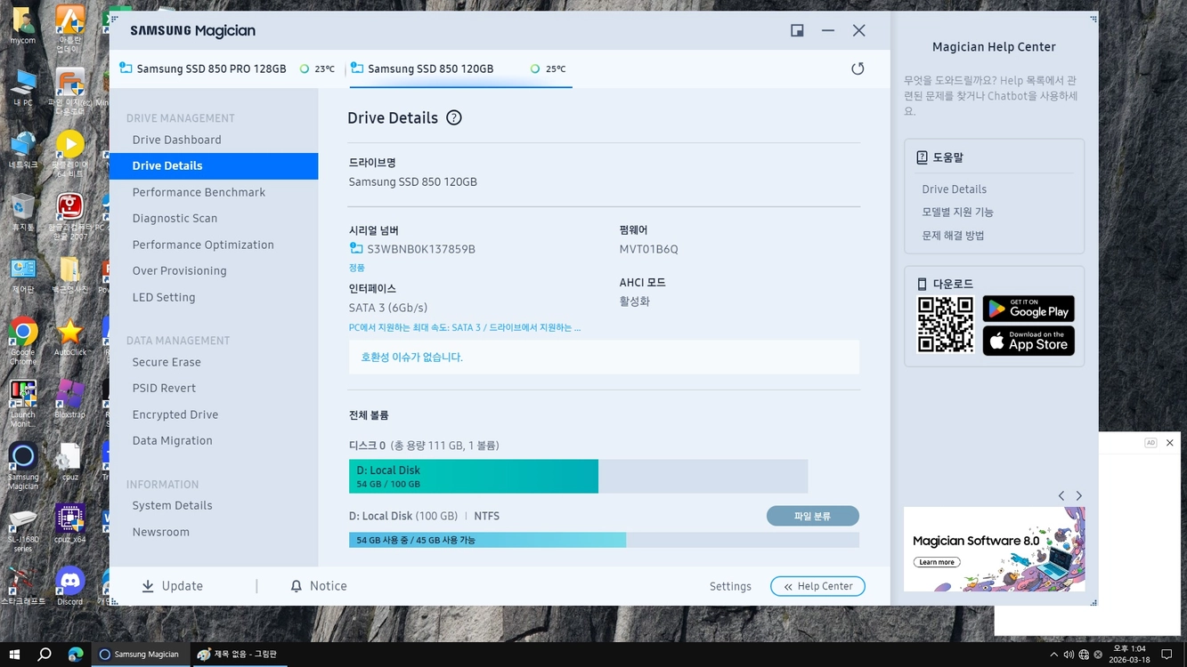
Task: Open Newsroom in sidebar
Action: coord(160,532)
